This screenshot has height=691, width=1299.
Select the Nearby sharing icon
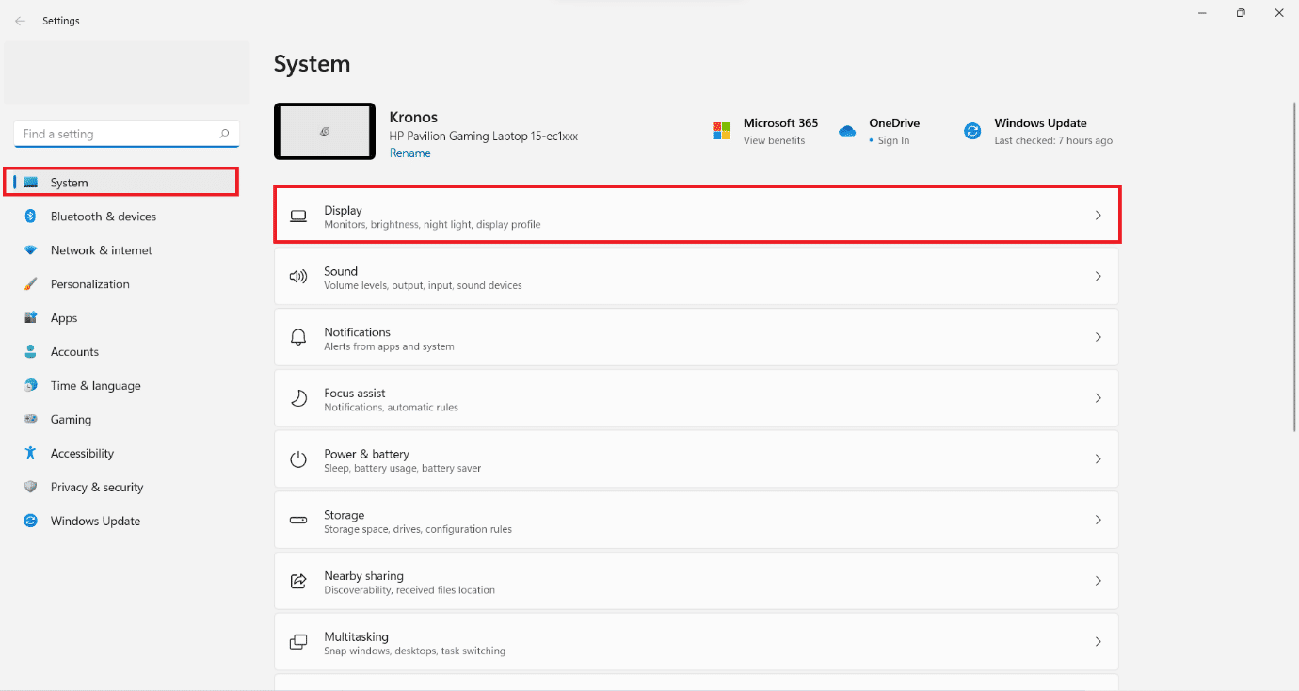[x=297, y=581]
